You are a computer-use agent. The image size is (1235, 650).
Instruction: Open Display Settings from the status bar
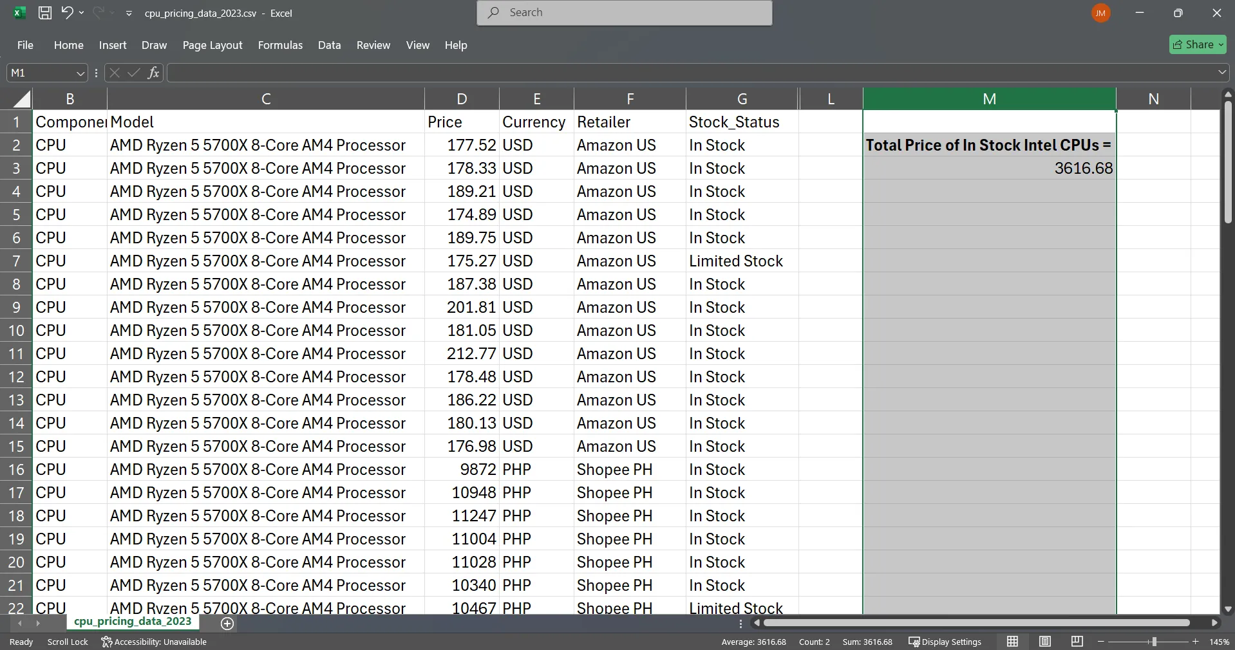tap(944, 642)
